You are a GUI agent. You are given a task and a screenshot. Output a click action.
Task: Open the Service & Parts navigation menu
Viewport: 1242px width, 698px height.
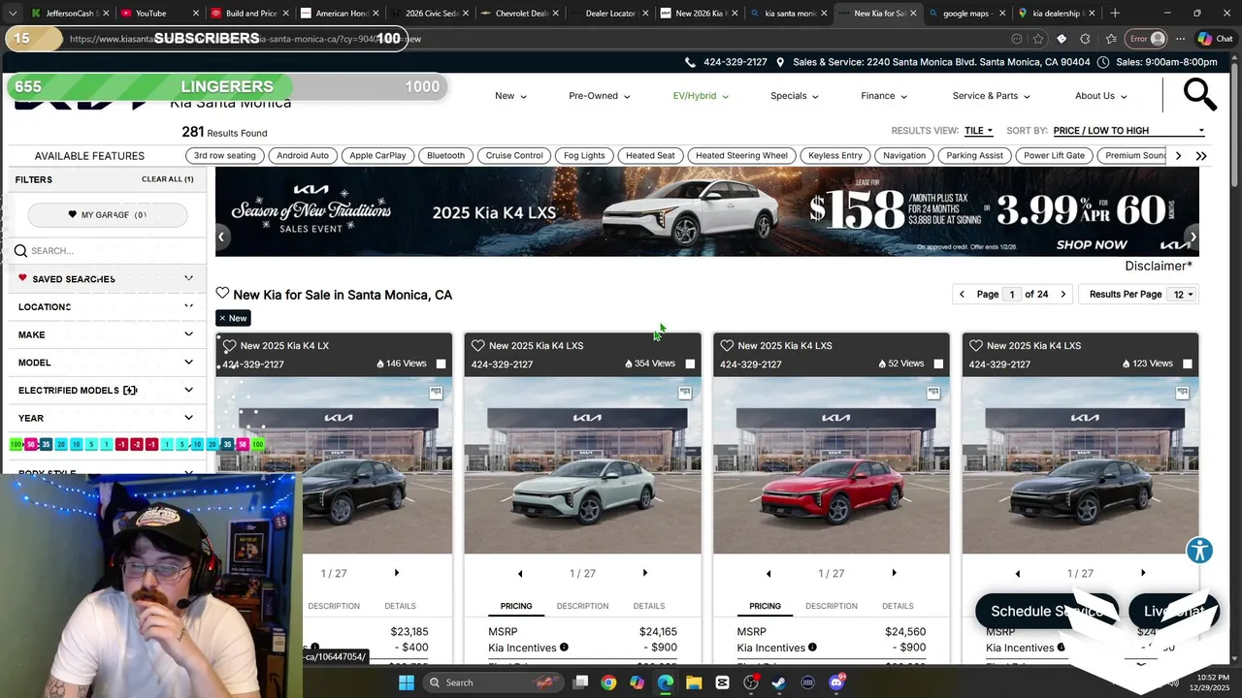(991, 96)
